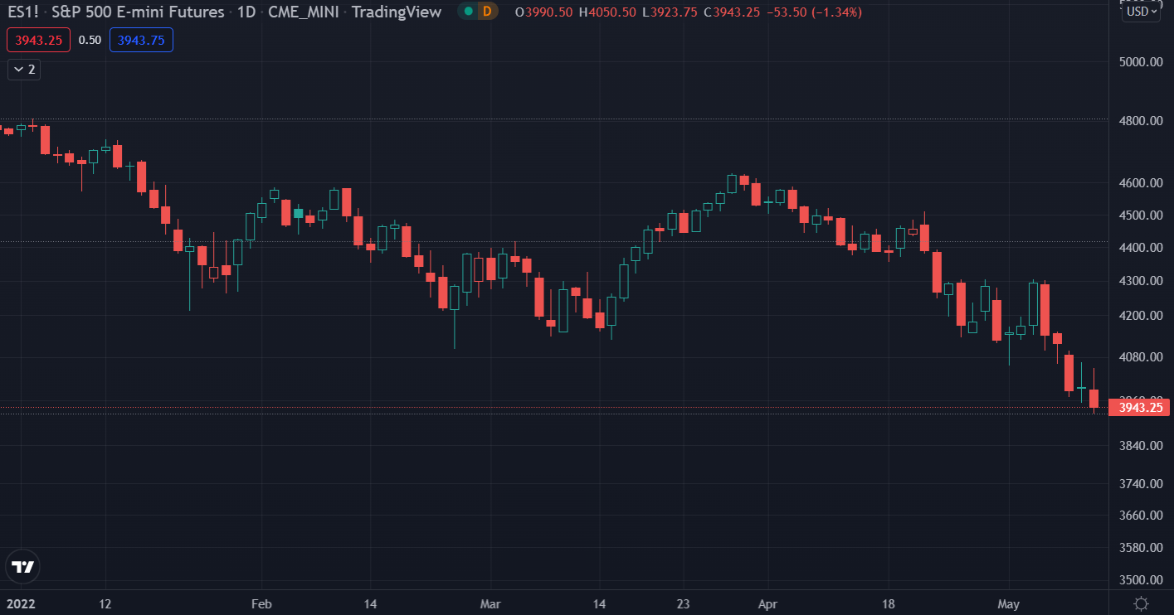Click the open value O3990.50 in legend
Image resolution: width=1174 pixels, height=615 pixels.
(543, 12)
